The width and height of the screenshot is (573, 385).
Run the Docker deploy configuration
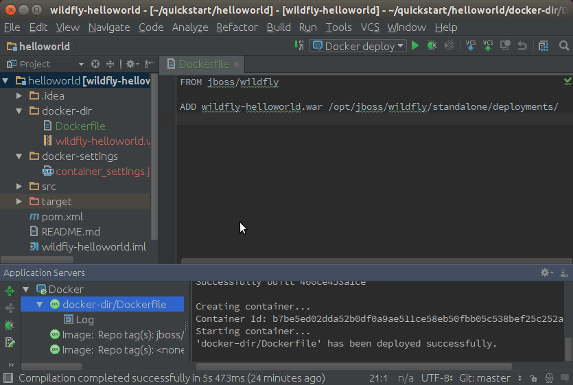pos(414,46)
